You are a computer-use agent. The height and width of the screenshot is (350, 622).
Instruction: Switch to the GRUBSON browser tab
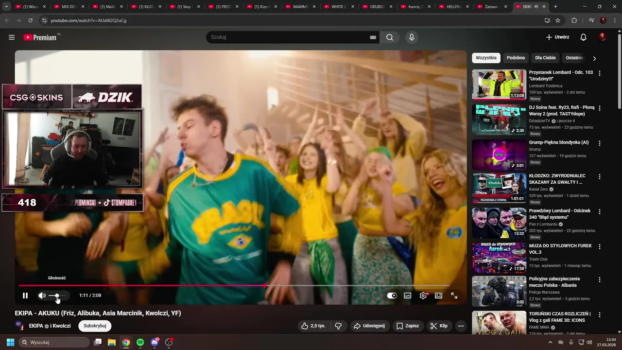click(378, 7)
